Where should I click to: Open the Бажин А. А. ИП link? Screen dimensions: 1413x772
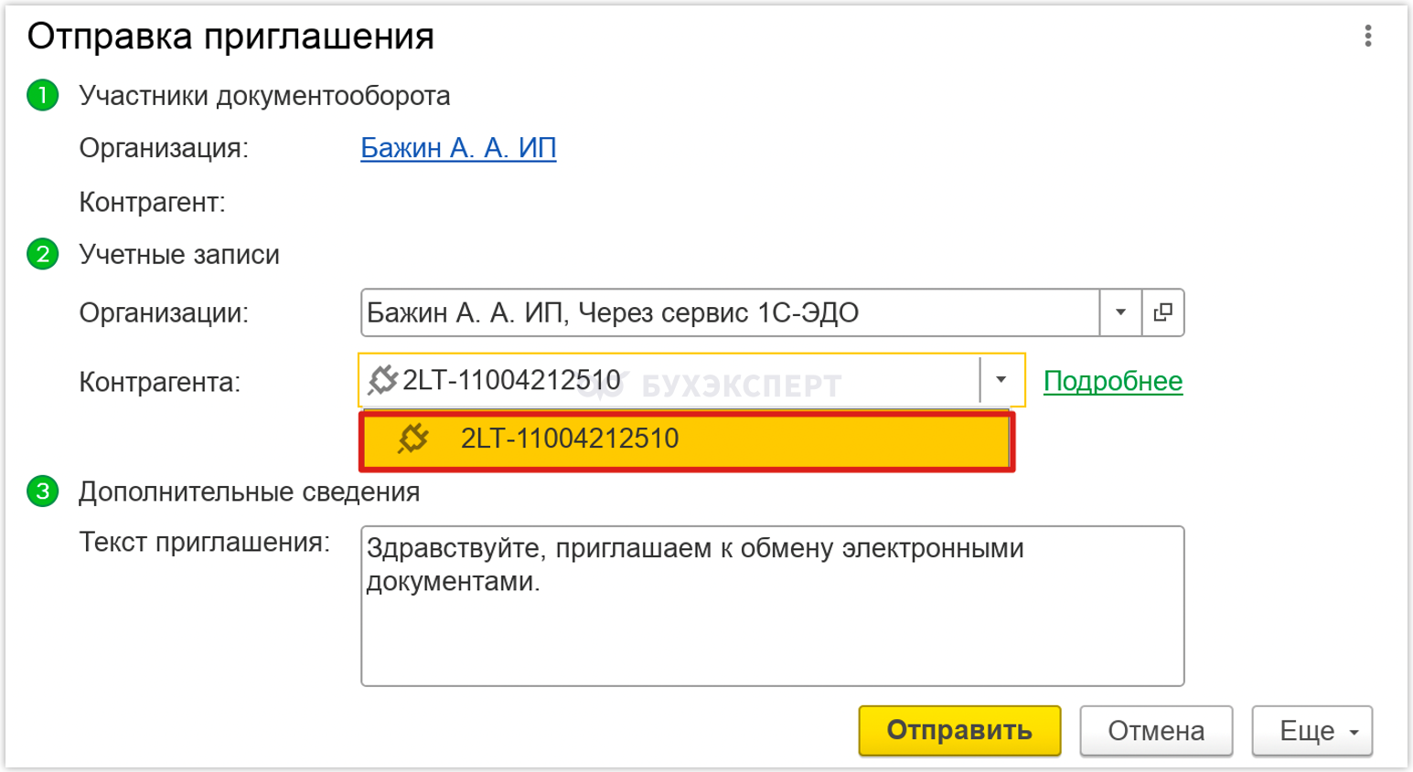(458, 148)
